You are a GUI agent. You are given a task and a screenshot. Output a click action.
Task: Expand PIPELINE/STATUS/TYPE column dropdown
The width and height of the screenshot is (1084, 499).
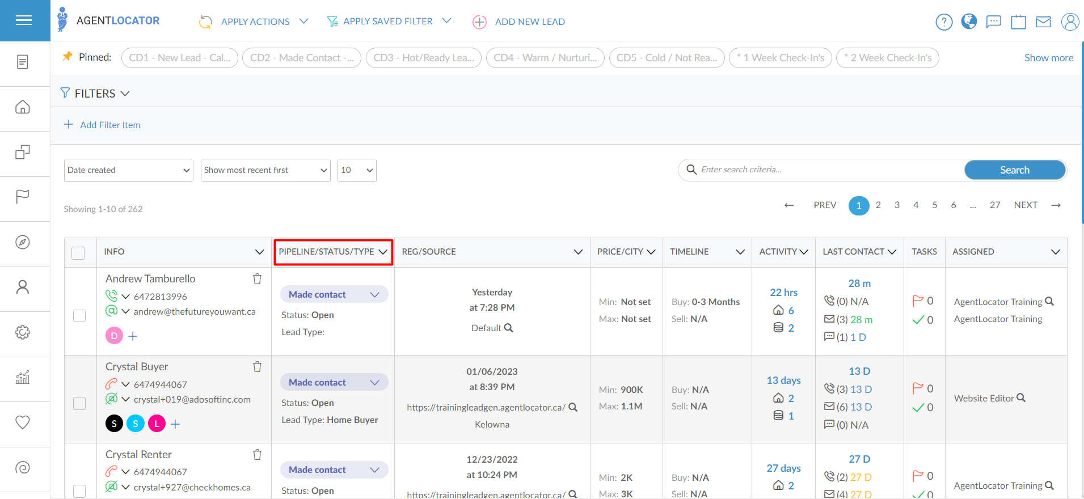[x=383, y=252]
